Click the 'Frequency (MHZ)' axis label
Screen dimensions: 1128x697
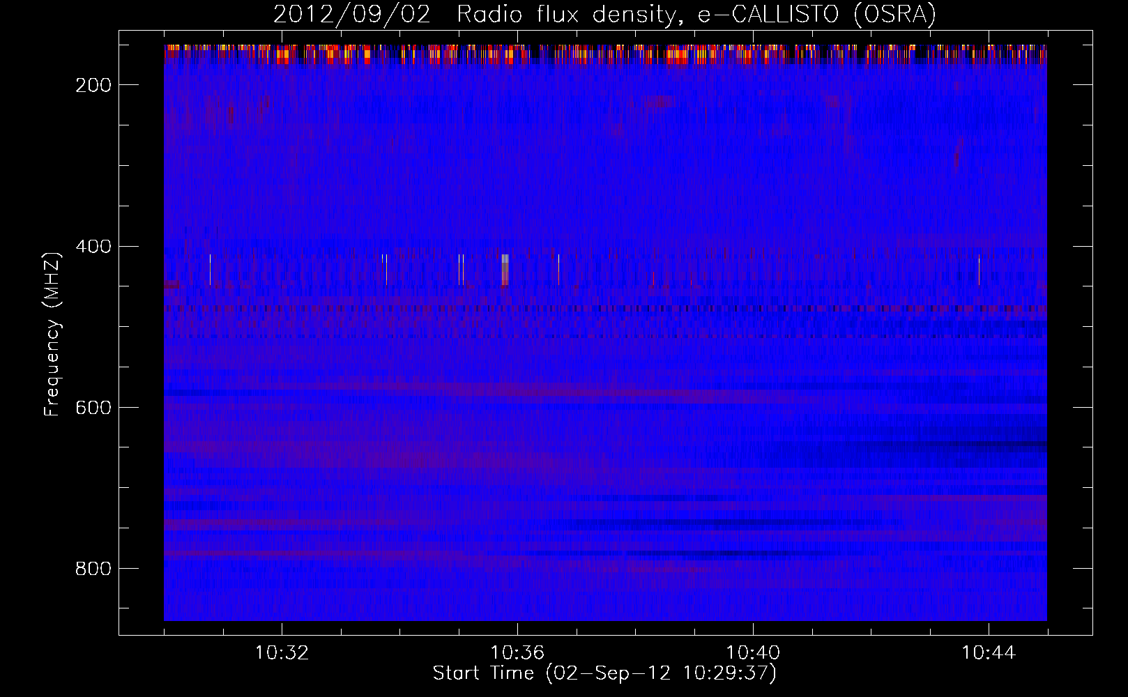pyautogui.click(x=52, y=334)
